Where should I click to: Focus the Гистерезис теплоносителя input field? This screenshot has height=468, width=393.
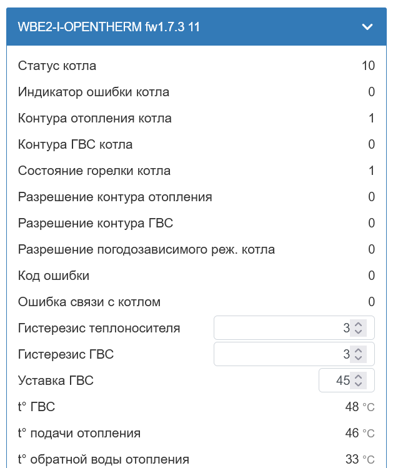point(281,328)
